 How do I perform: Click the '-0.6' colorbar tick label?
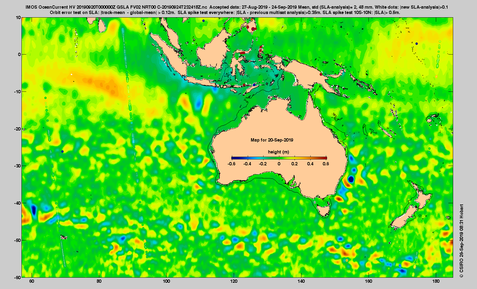pyautogui.click(x=231, y=164)
